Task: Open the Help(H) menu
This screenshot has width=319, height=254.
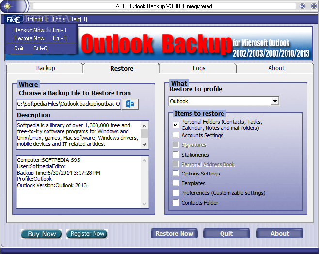Action: coord(78,19)
